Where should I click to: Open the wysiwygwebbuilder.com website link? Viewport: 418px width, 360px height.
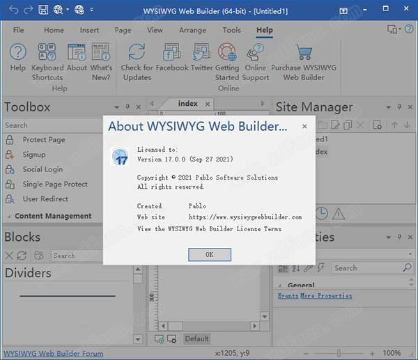tap(245, 217)
